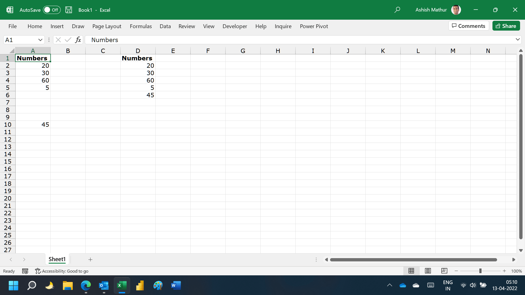
Task: Click the vertical scrollbar thumb
Action: point(521,147)
